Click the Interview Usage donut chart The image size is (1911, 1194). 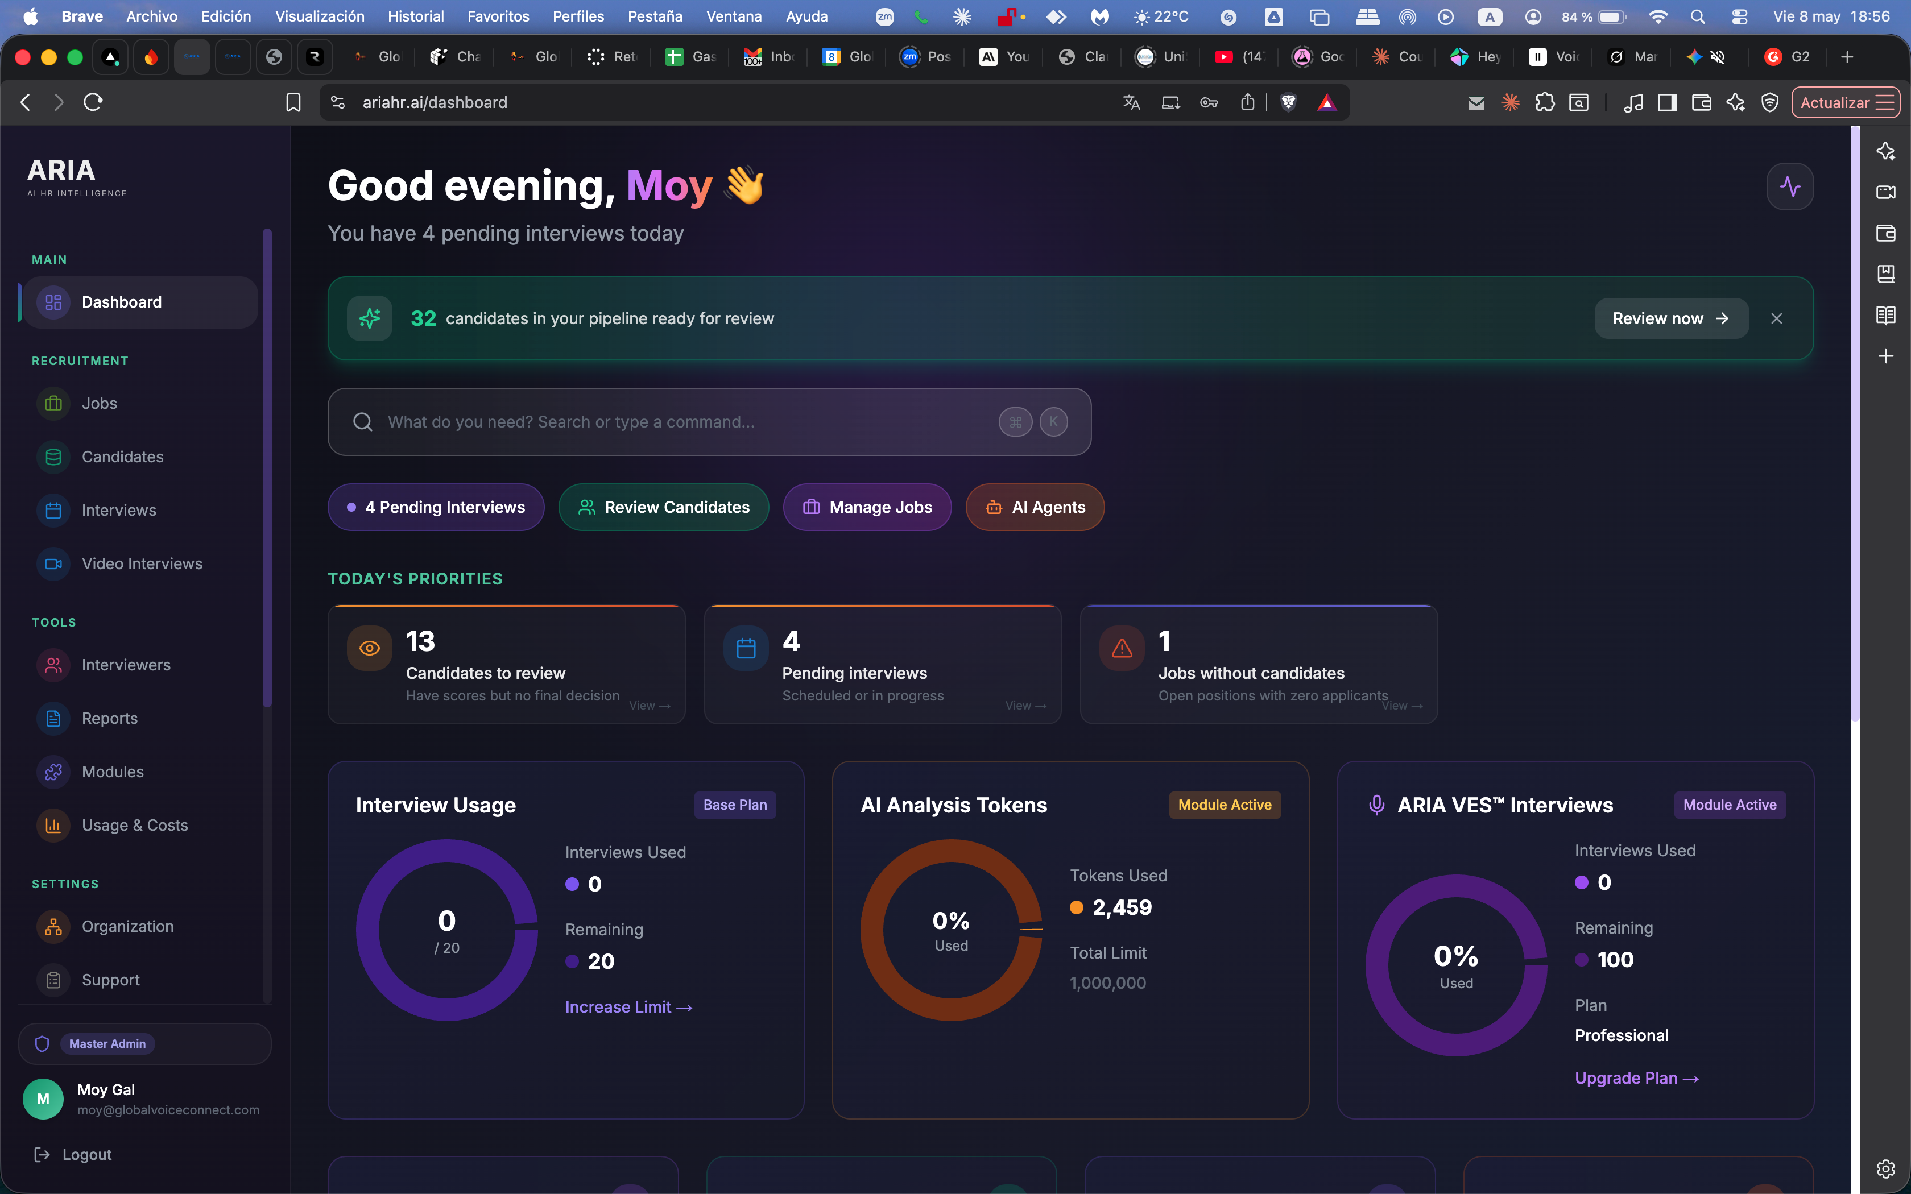pos(447,930)
